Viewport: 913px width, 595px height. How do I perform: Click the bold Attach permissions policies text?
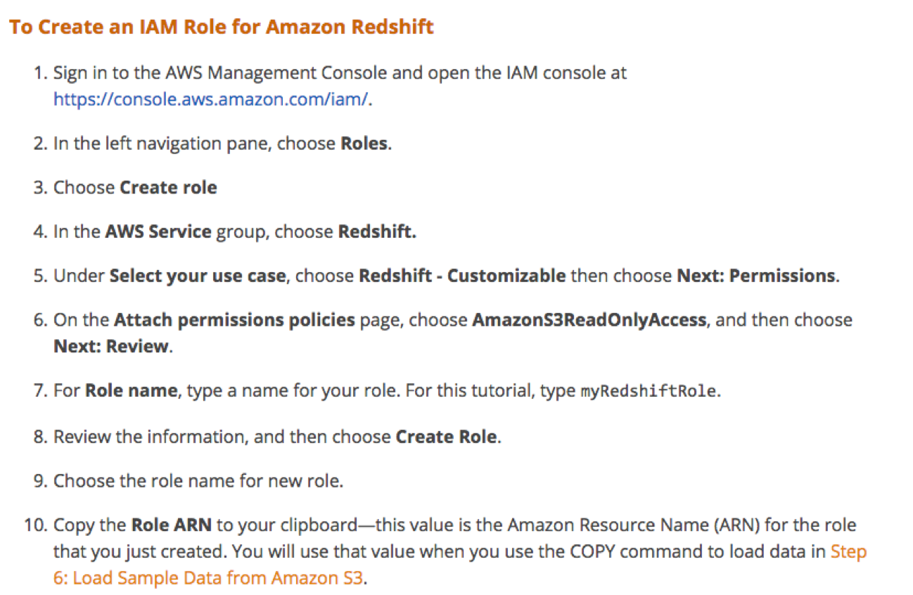tap(234, 321)
